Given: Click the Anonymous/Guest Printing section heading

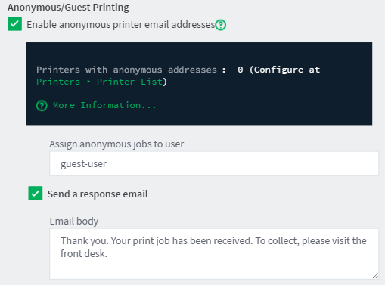Looking at the screenshot, I should [x=68, y=7].
